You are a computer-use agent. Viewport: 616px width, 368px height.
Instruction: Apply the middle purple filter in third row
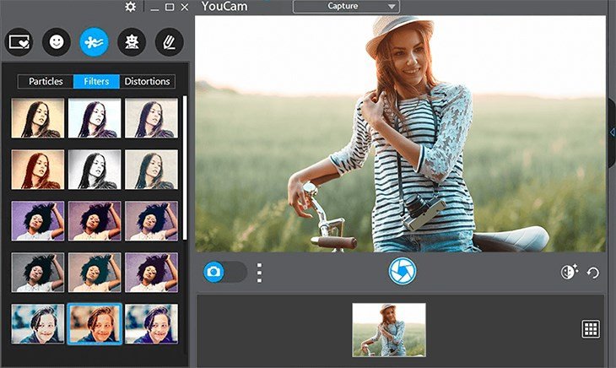pyautogui.click(x=95, y=221)
